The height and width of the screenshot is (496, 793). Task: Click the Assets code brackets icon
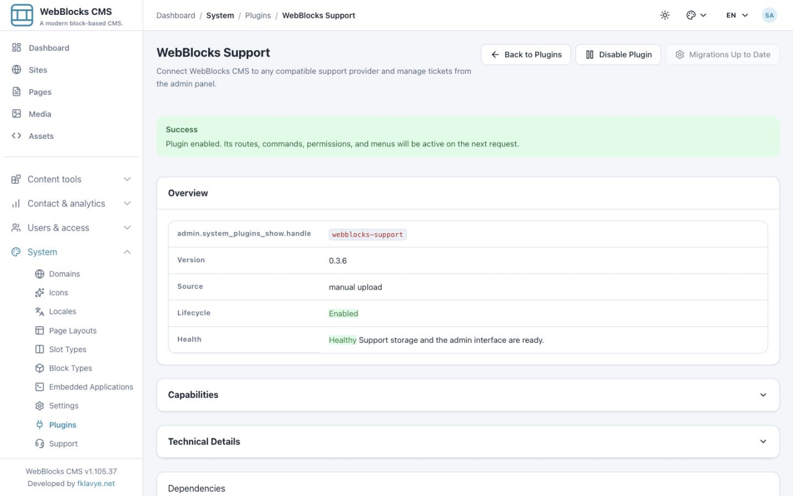coord(17,136)
